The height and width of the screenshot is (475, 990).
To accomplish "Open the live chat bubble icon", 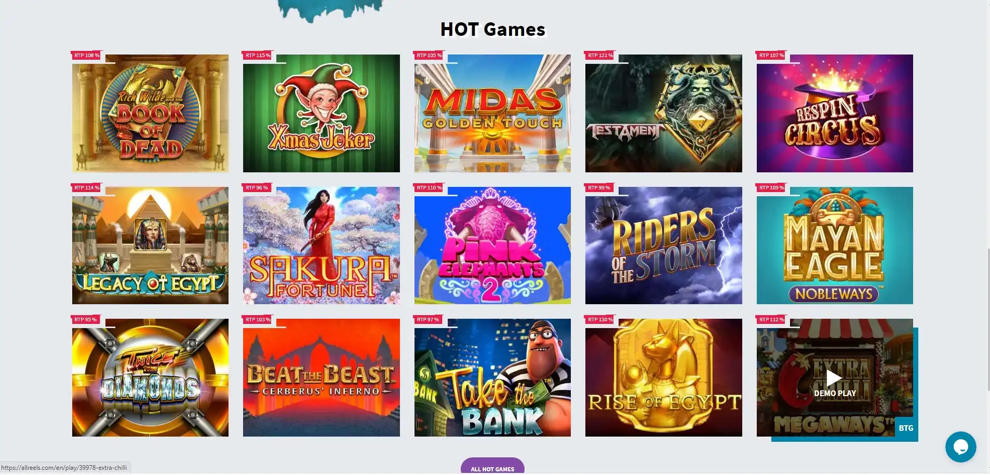I will pos(960,446).
